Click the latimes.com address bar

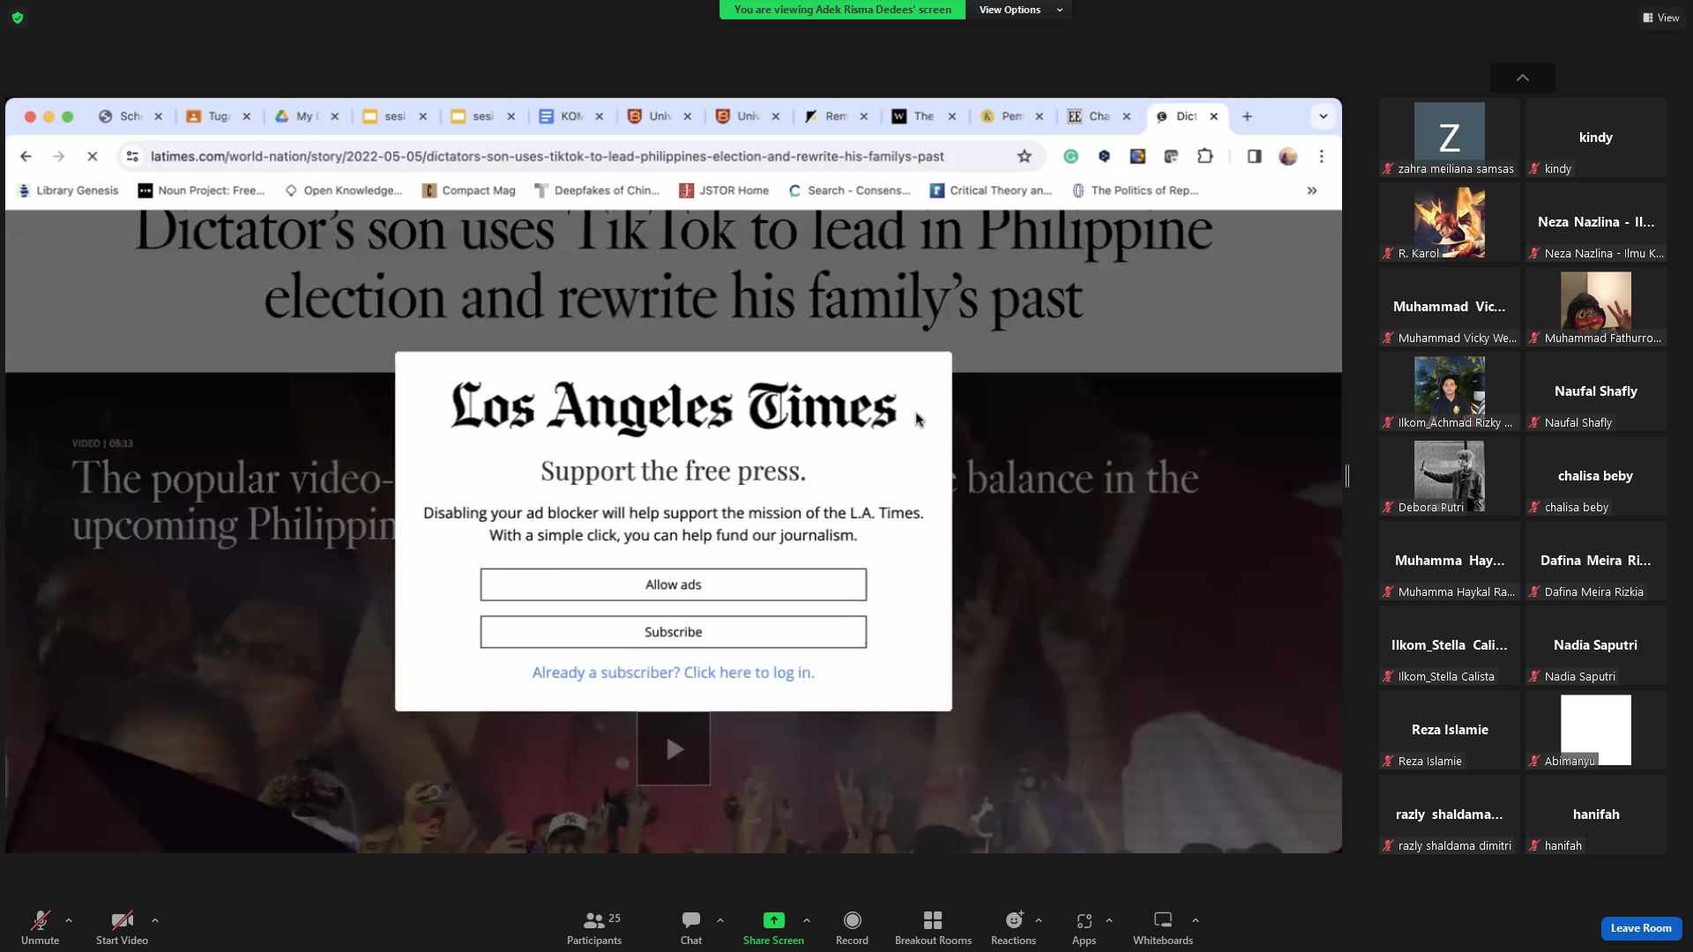click(x=547, y=156)
